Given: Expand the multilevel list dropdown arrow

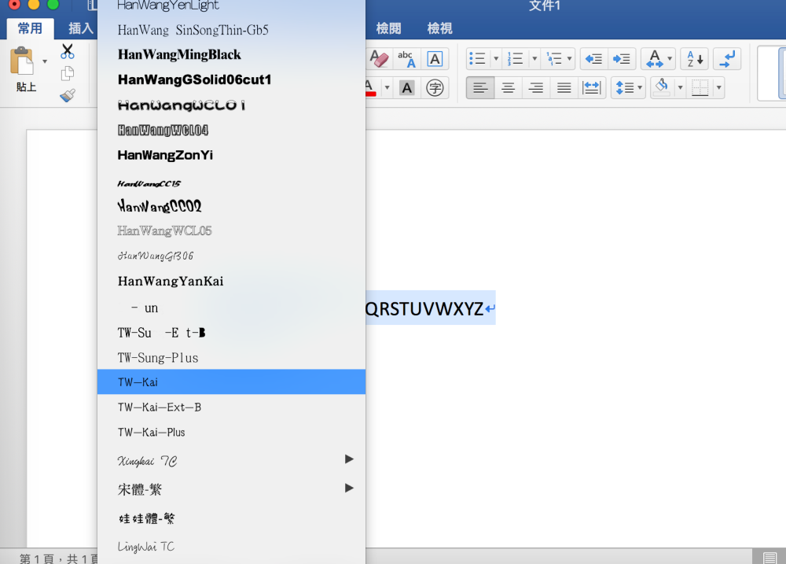Looking at the screenshot, I should 569,59.
